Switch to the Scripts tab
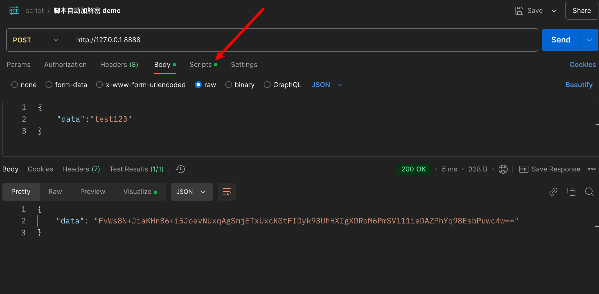599x294 pixels. [201, 65]
